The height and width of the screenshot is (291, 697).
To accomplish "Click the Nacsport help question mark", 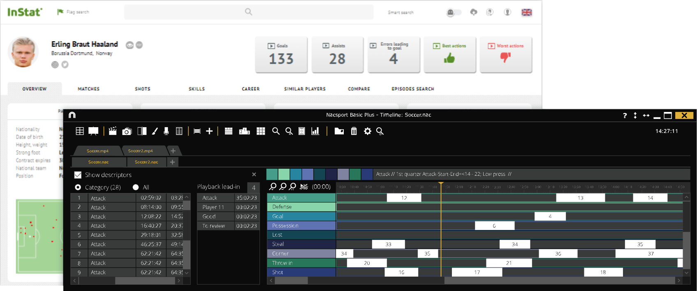I will (x=625, y=116).
